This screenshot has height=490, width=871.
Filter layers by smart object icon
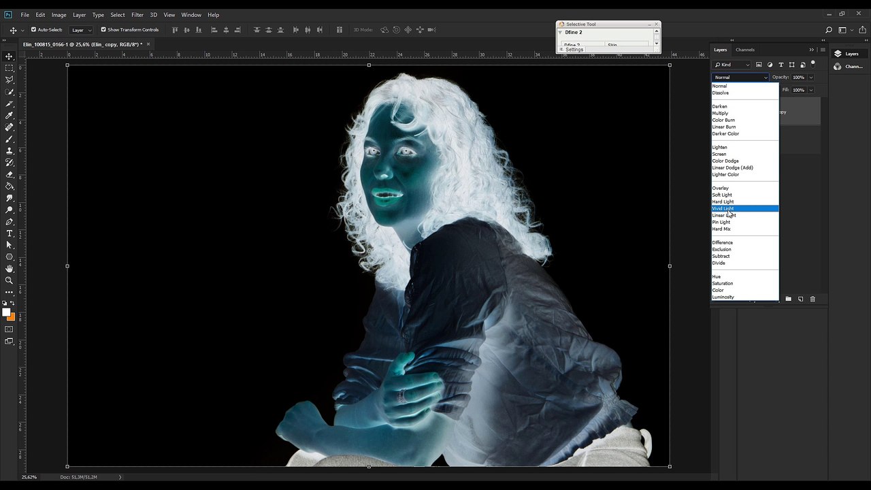point(802,65)
